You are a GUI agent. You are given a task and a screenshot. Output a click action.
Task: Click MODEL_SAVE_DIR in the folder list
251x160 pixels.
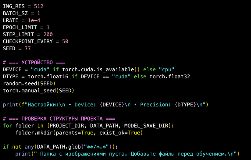click(x=147, y=126)
